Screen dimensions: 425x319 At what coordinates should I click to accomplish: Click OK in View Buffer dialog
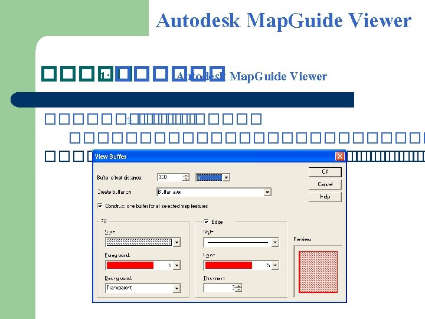(325, 172)
